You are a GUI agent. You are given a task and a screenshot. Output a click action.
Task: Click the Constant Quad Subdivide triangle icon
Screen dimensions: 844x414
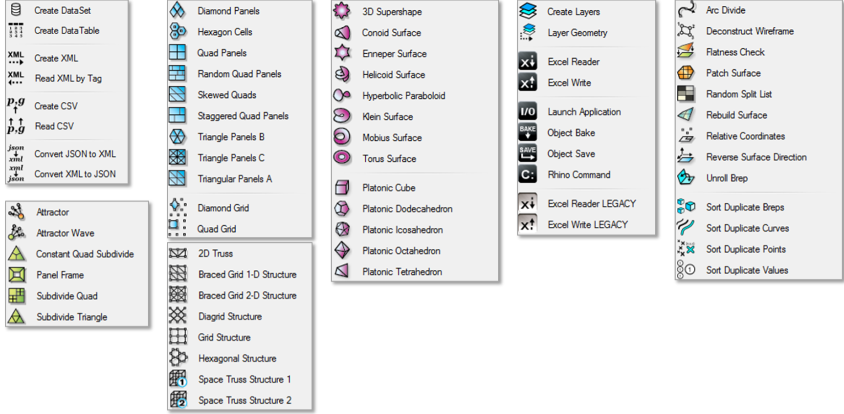(x=17, y=254)
